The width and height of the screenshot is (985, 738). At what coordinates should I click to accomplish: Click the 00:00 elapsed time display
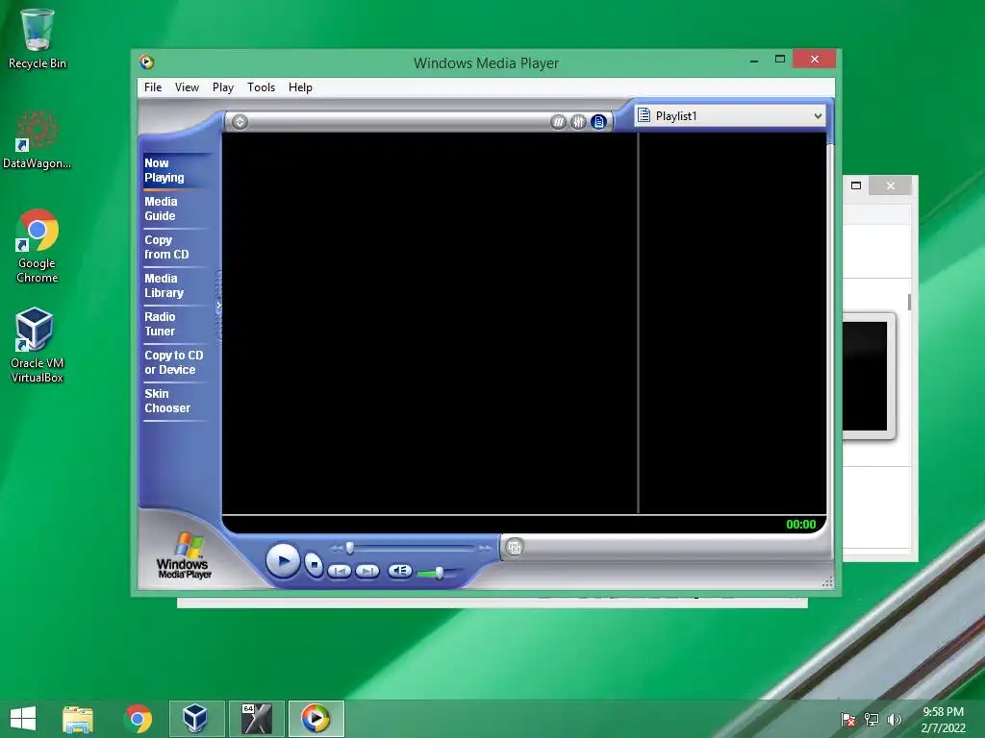point(801,525)
